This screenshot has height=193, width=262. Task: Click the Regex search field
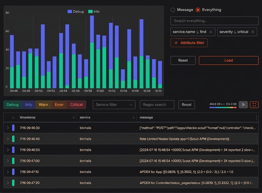(157, 105)
